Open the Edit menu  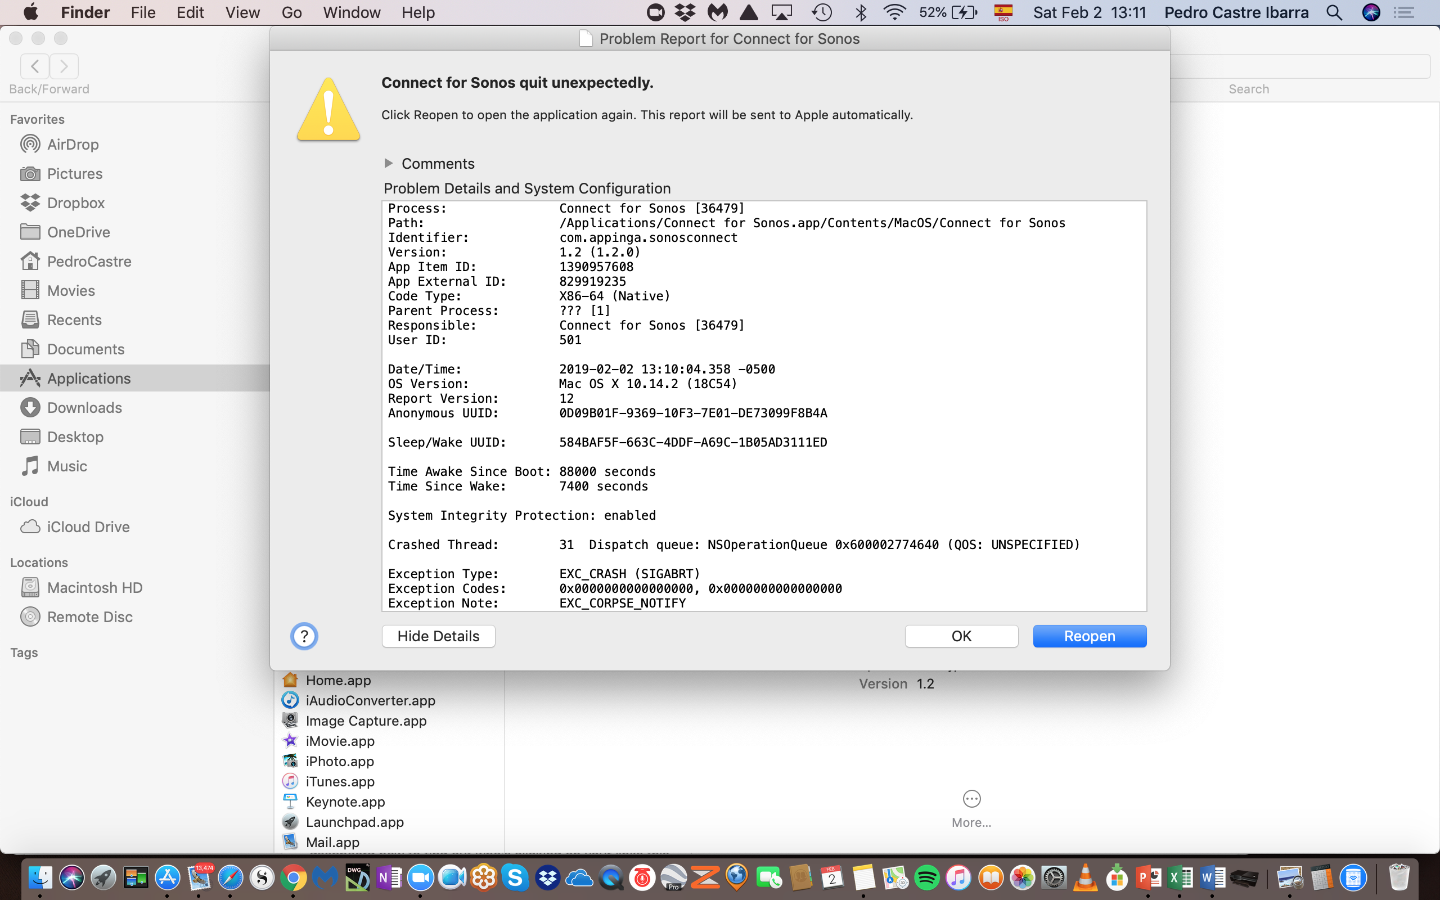point(191,12)
